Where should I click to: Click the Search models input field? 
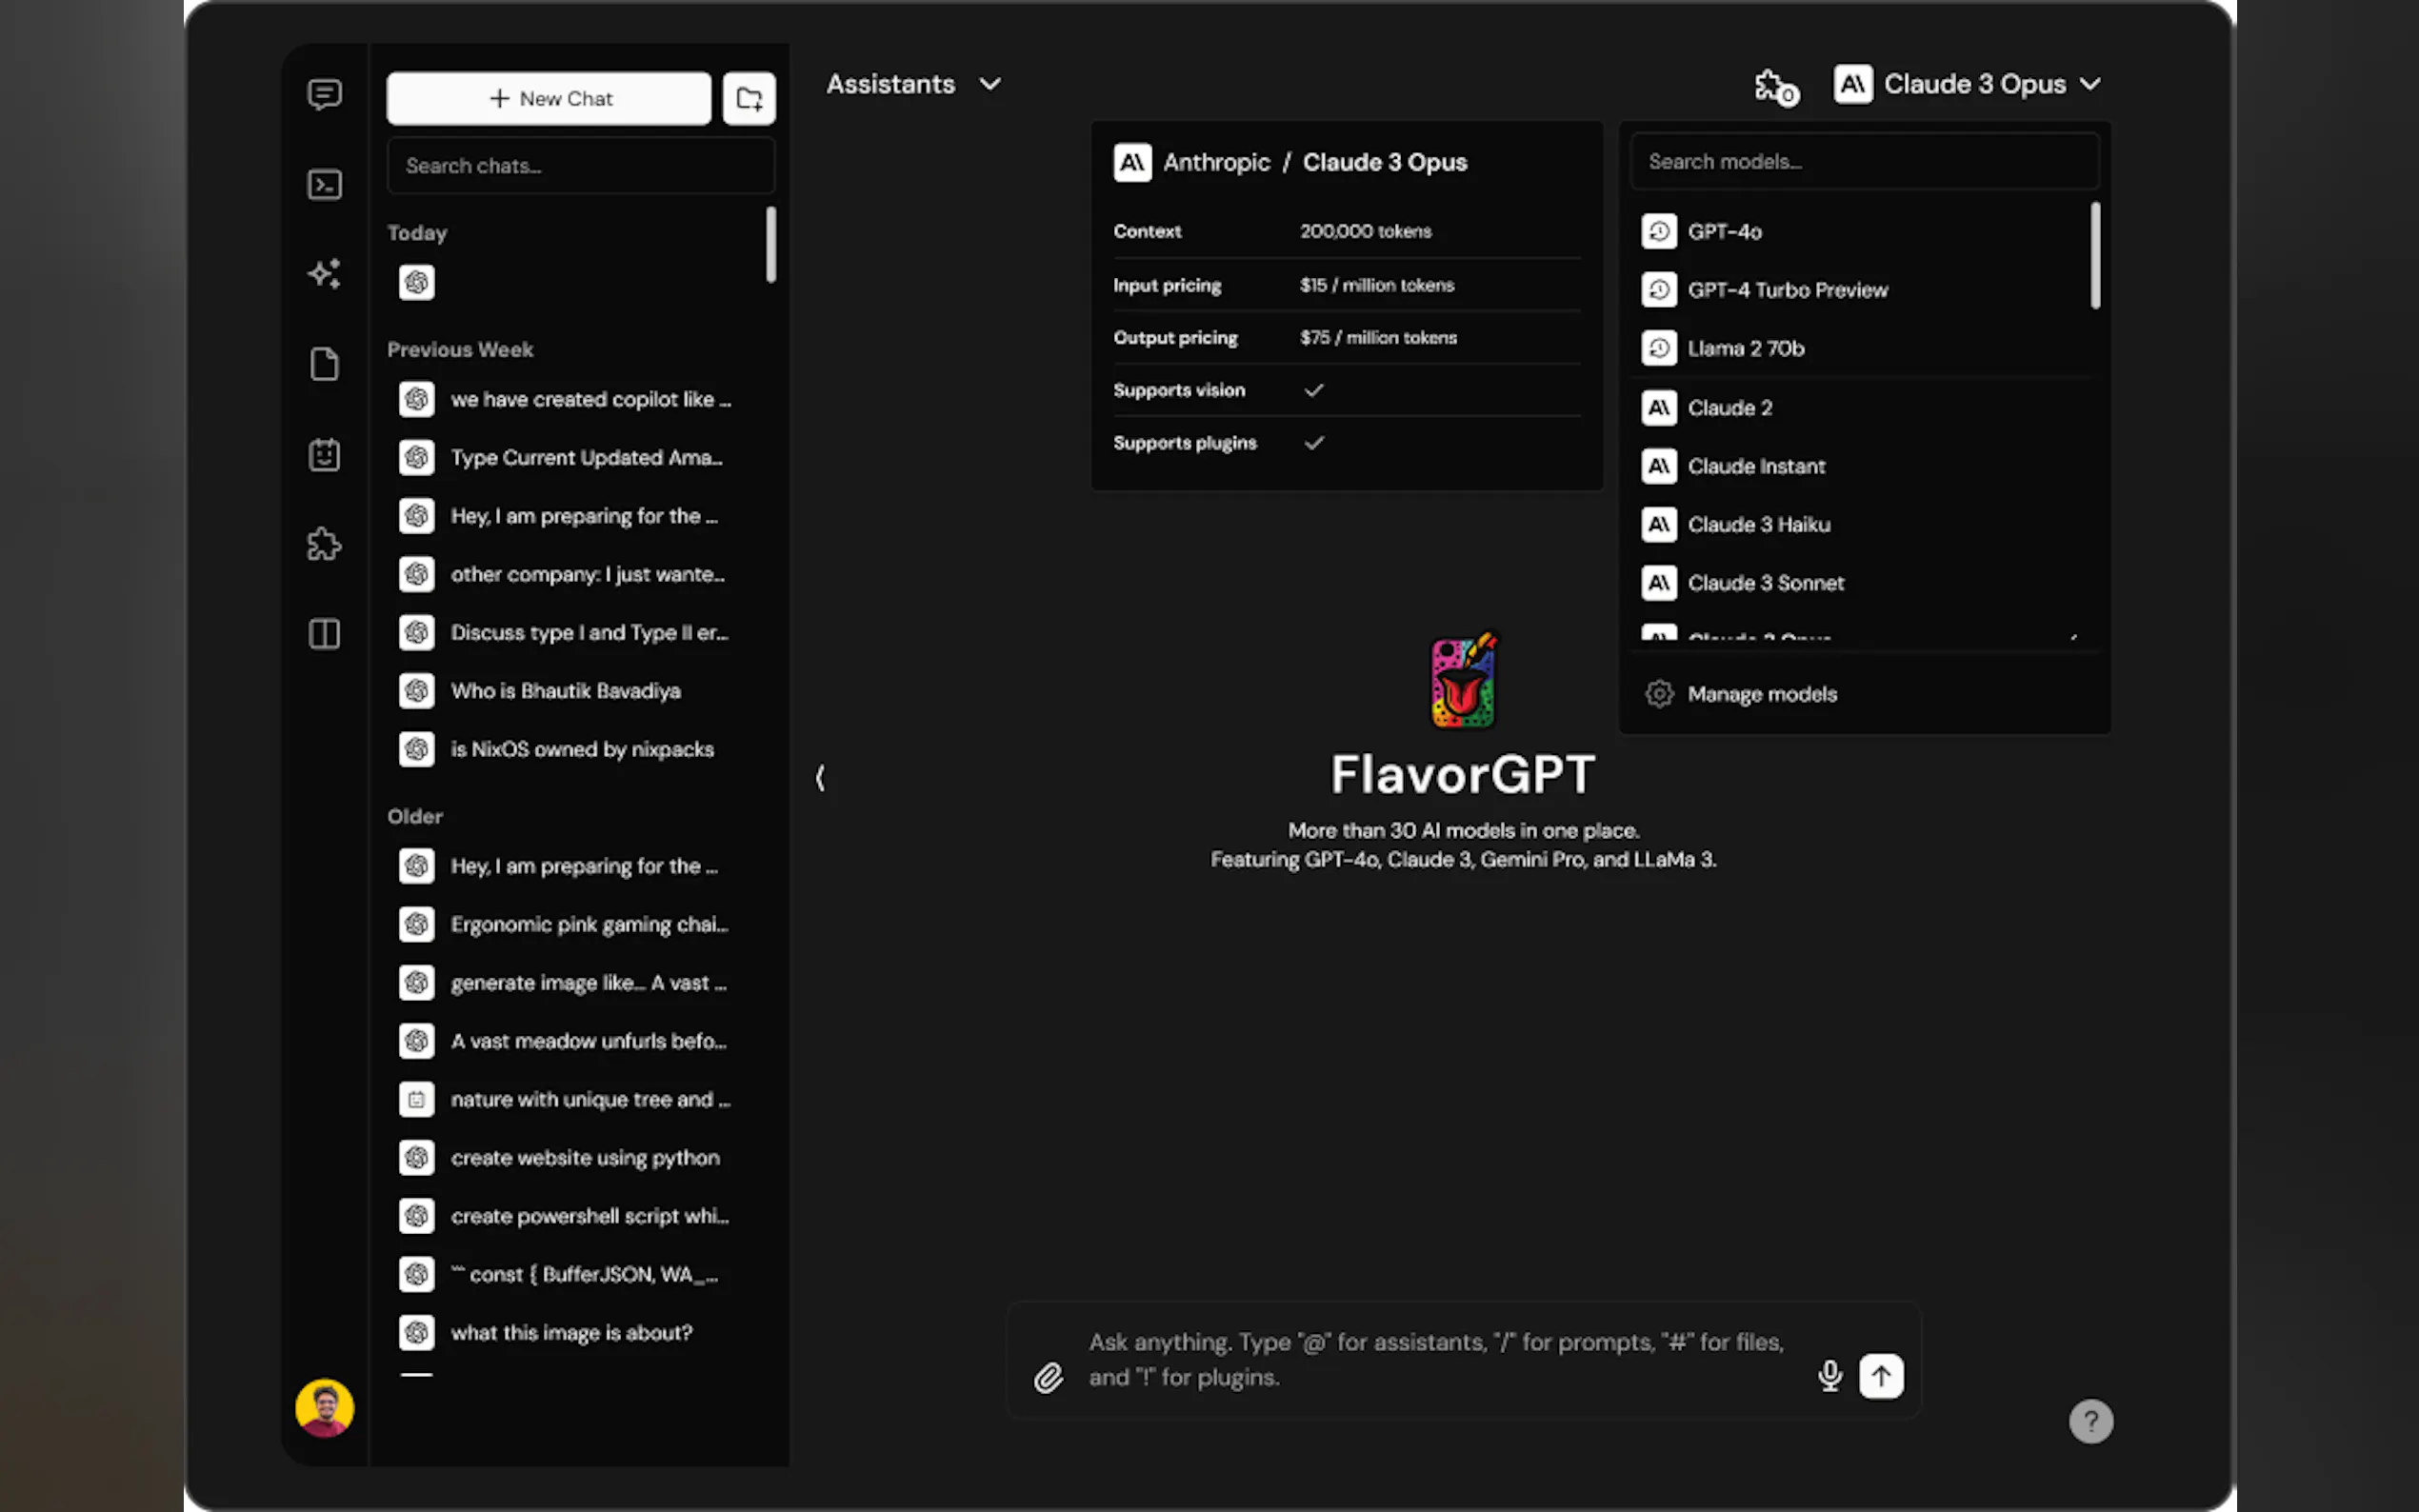(1864, 162)
